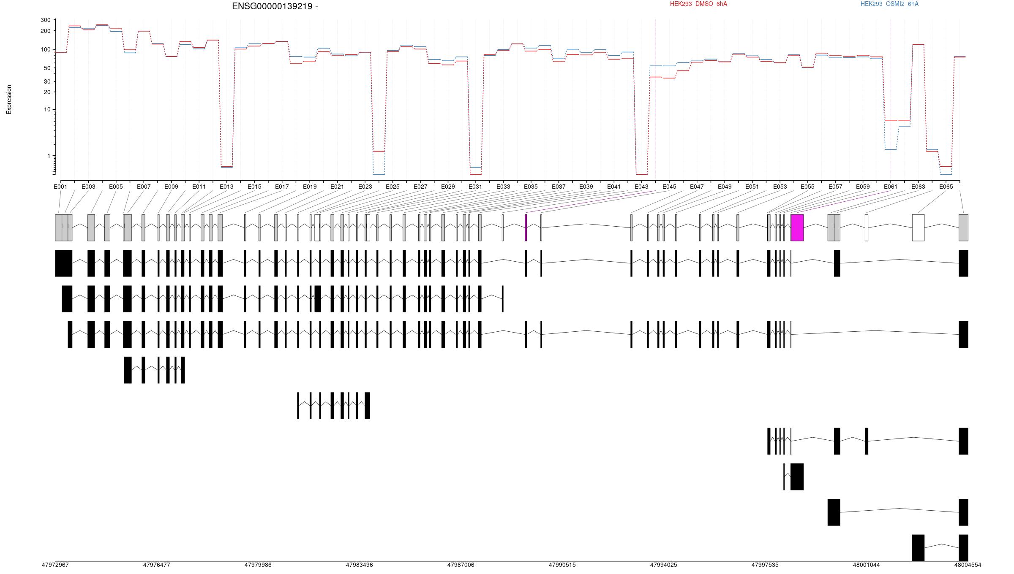Choose exon label E041
The image size is (1014, 574).
614,187
